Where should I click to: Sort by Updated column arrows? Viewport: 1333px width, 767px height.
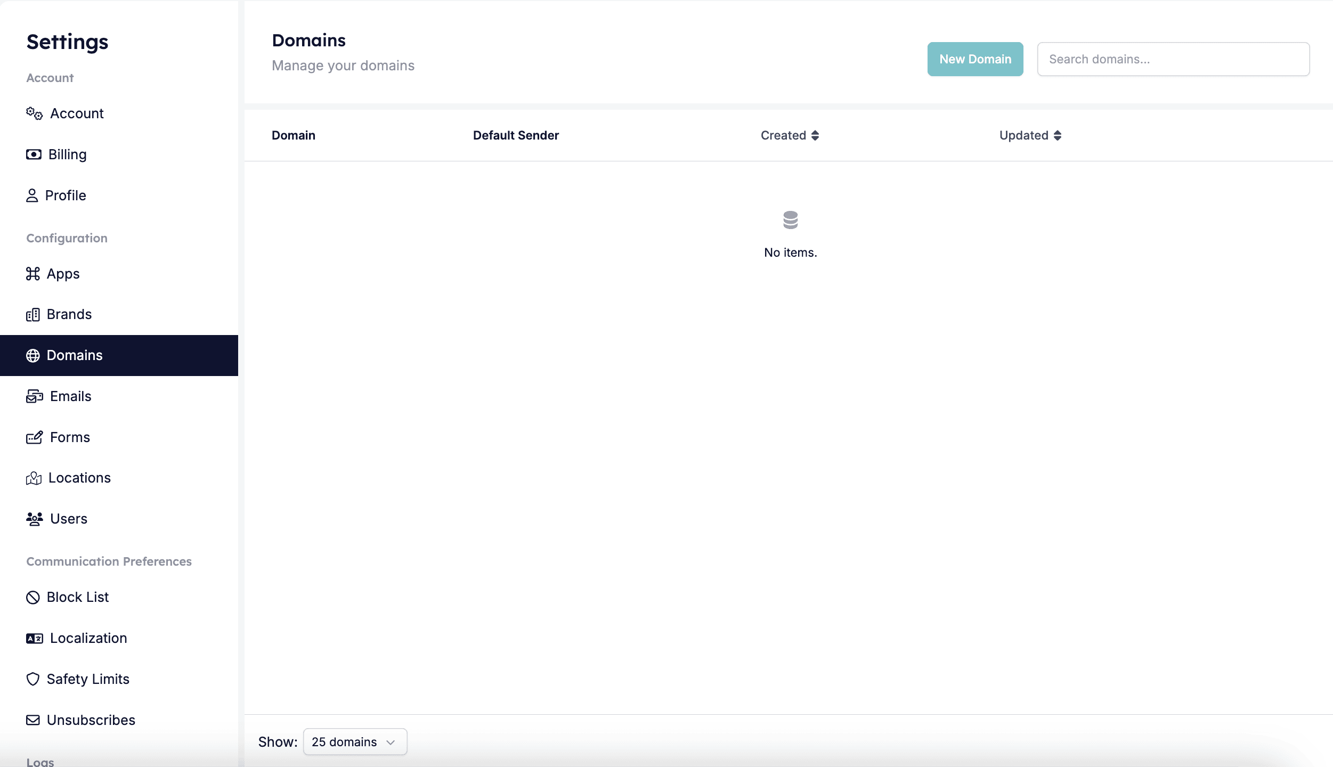1058,135
